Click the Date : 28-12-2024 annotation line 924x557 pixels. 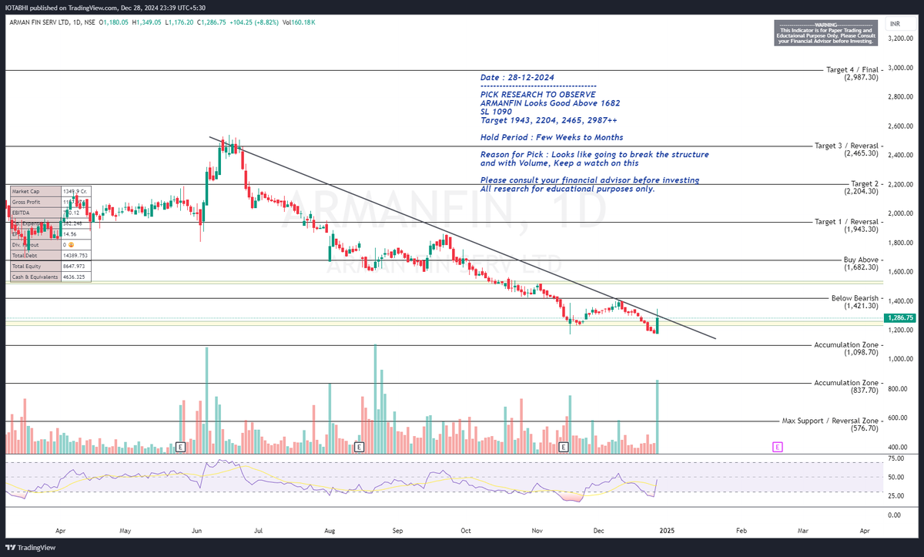click(517, 78)
